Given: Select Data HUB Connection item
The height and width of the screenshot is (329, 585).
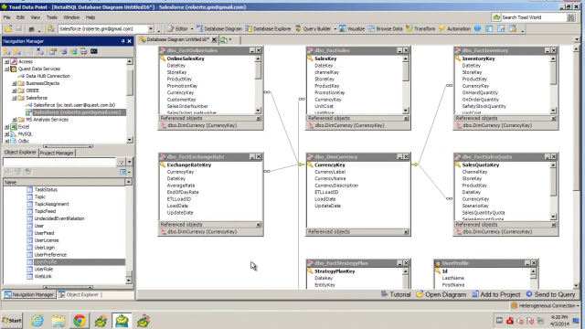Looking at the screenshot, I should point(48,76).
